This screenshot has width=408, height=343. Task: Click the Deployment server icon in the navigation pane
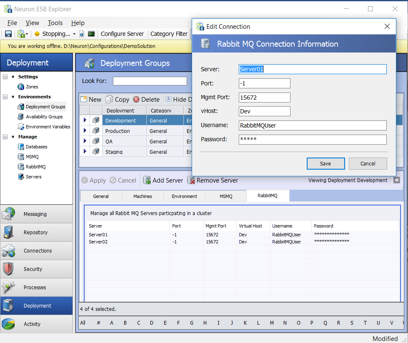(8, 305)
